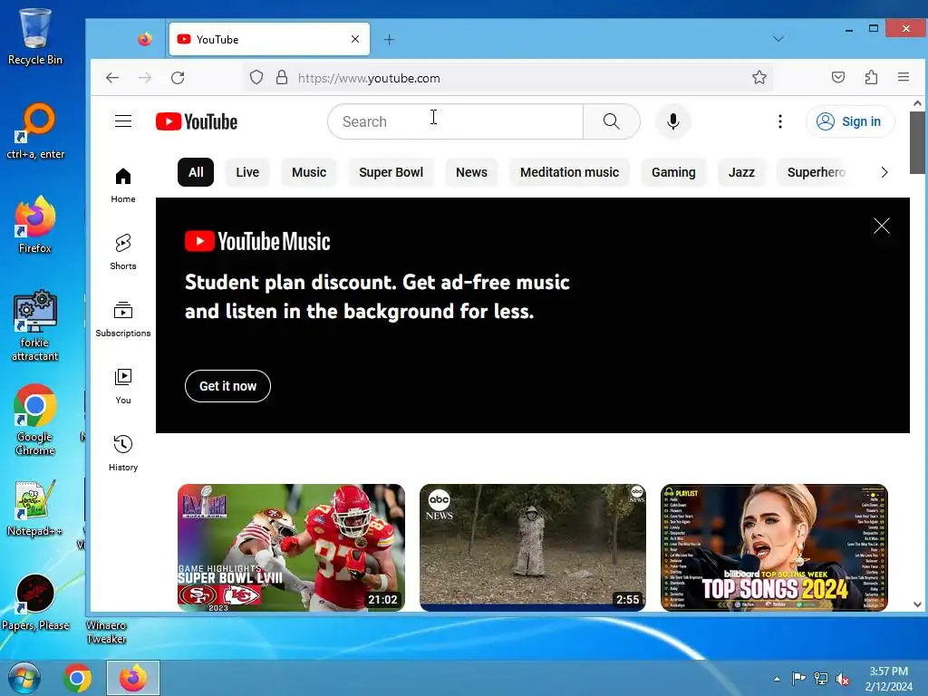Go back using the Firefox back arrow
This screenshot has height=696, width=928.
pyautogui.click(x=111, y=78)
